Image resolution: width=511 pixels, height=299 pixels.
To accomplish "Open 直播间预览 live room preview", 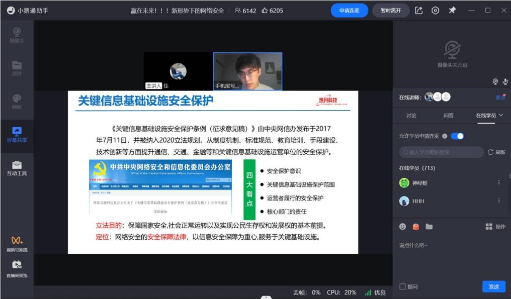I will 17,268.
